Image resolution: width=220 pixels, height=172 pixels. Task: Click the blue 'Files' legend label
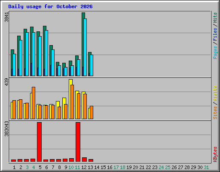pos(215,34)
